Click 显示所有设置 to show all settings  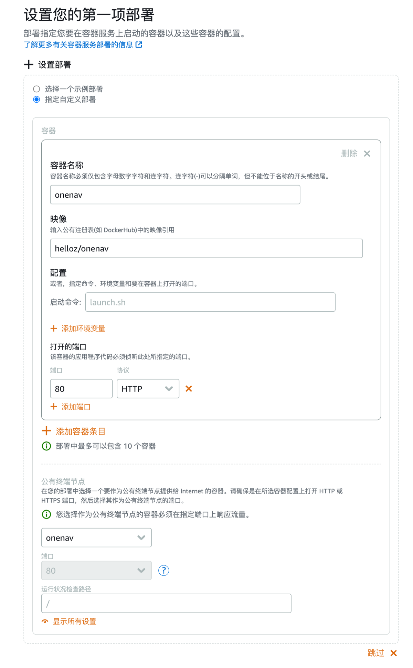(x=74, y=622)
